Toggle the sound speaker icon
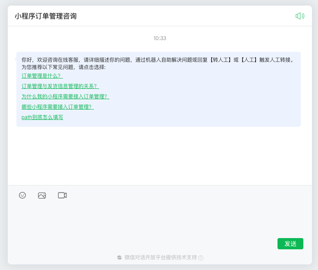Image resolution: width=318 pixels, height=270 pixels. (x=300, y=16)
